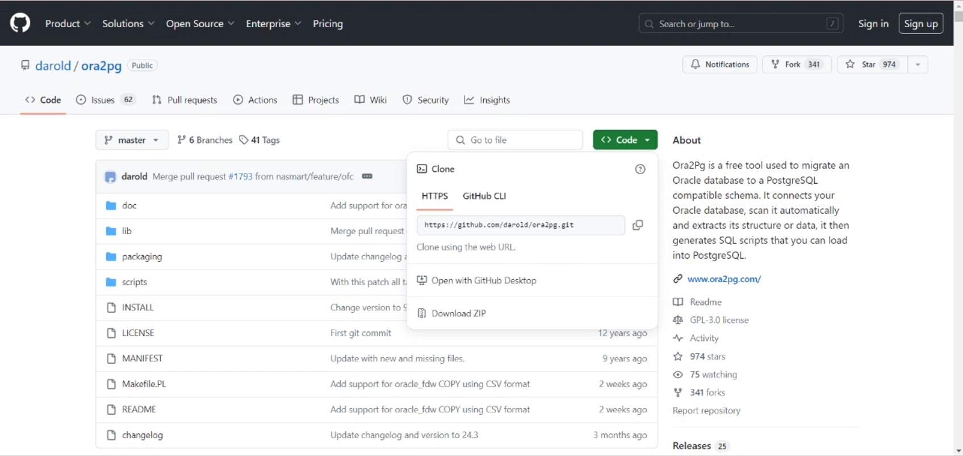Switch to the Security tab

425,100
